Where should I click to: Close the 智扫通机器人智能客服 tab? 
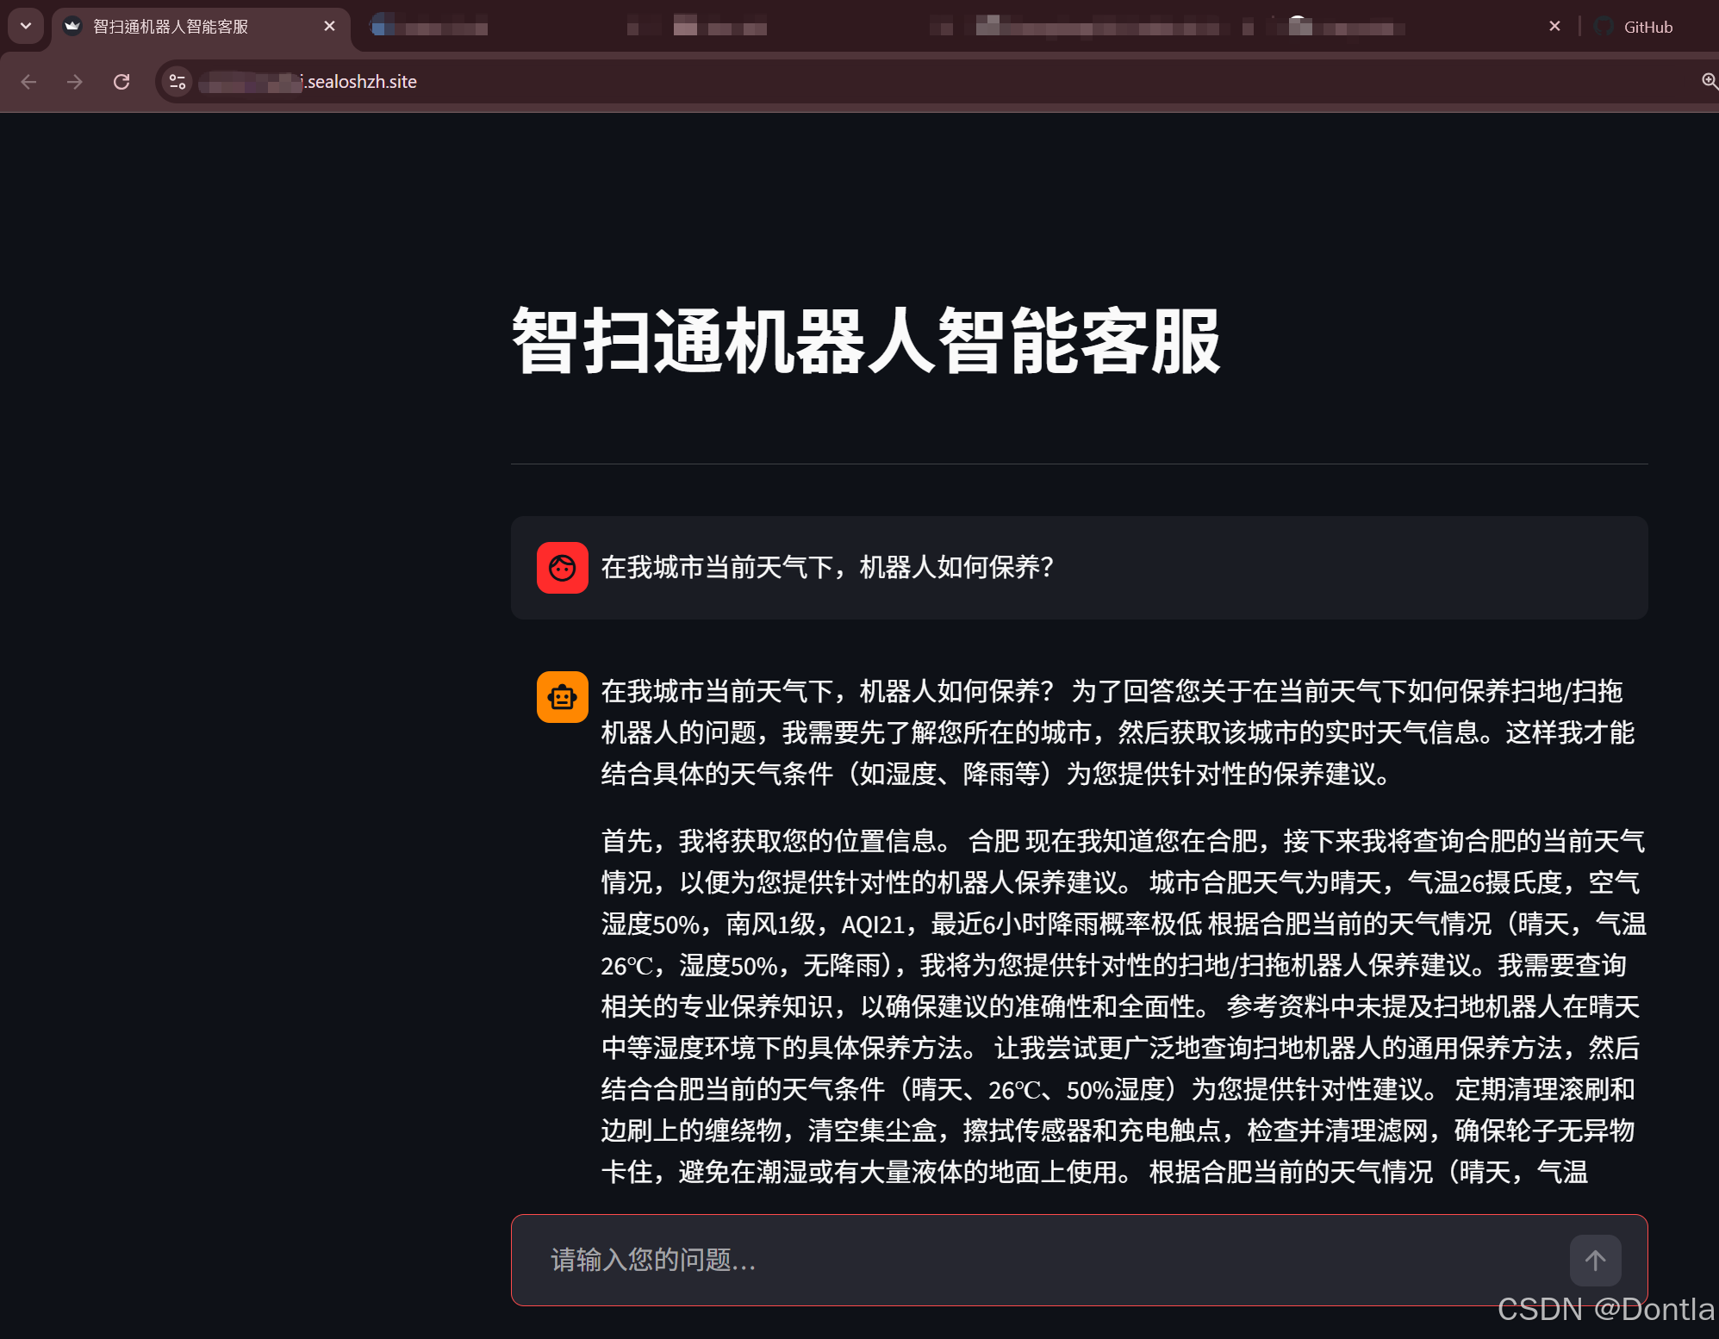point(328,26)
